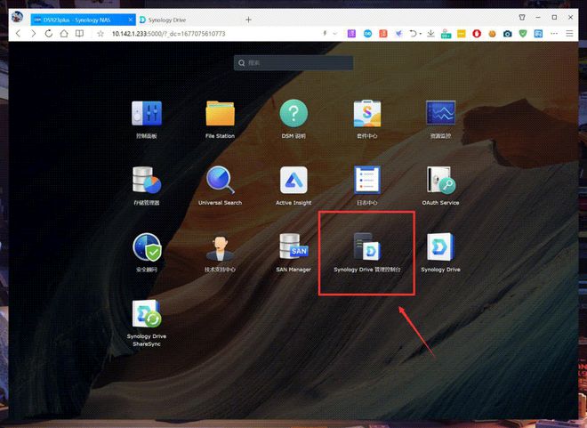Open Synology Drive Admin Console
587x428 pixels.
point(366,246)
